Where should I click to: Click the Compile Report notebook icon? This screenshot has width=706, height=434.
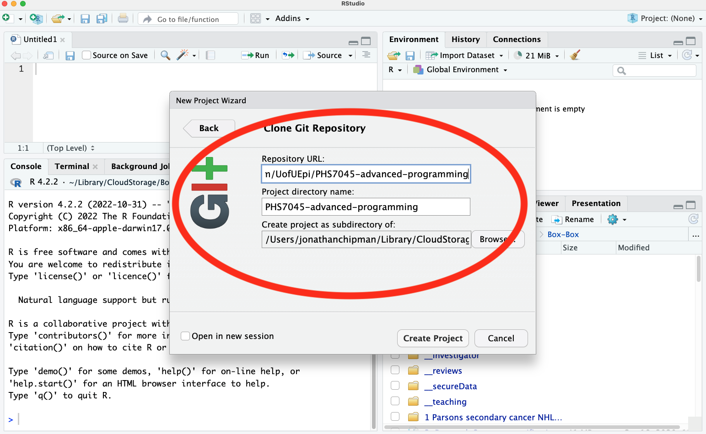210,55
